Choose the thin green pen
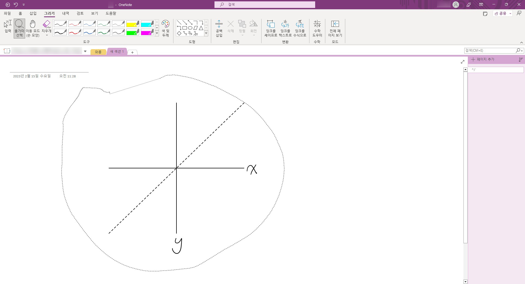The width and height of the screenshot is (525, 284). point(104,24)
